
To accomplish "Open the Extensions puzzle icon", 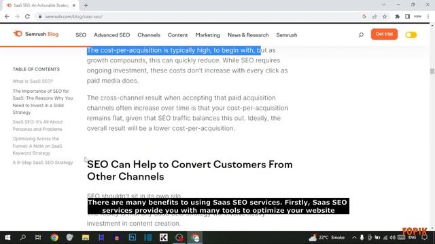I will click(x=397, y=16).
